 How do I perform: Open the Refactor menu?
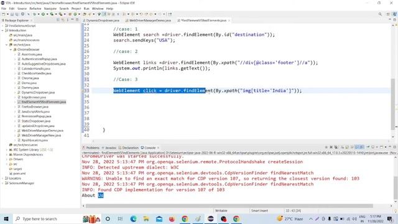pos(35,9)
